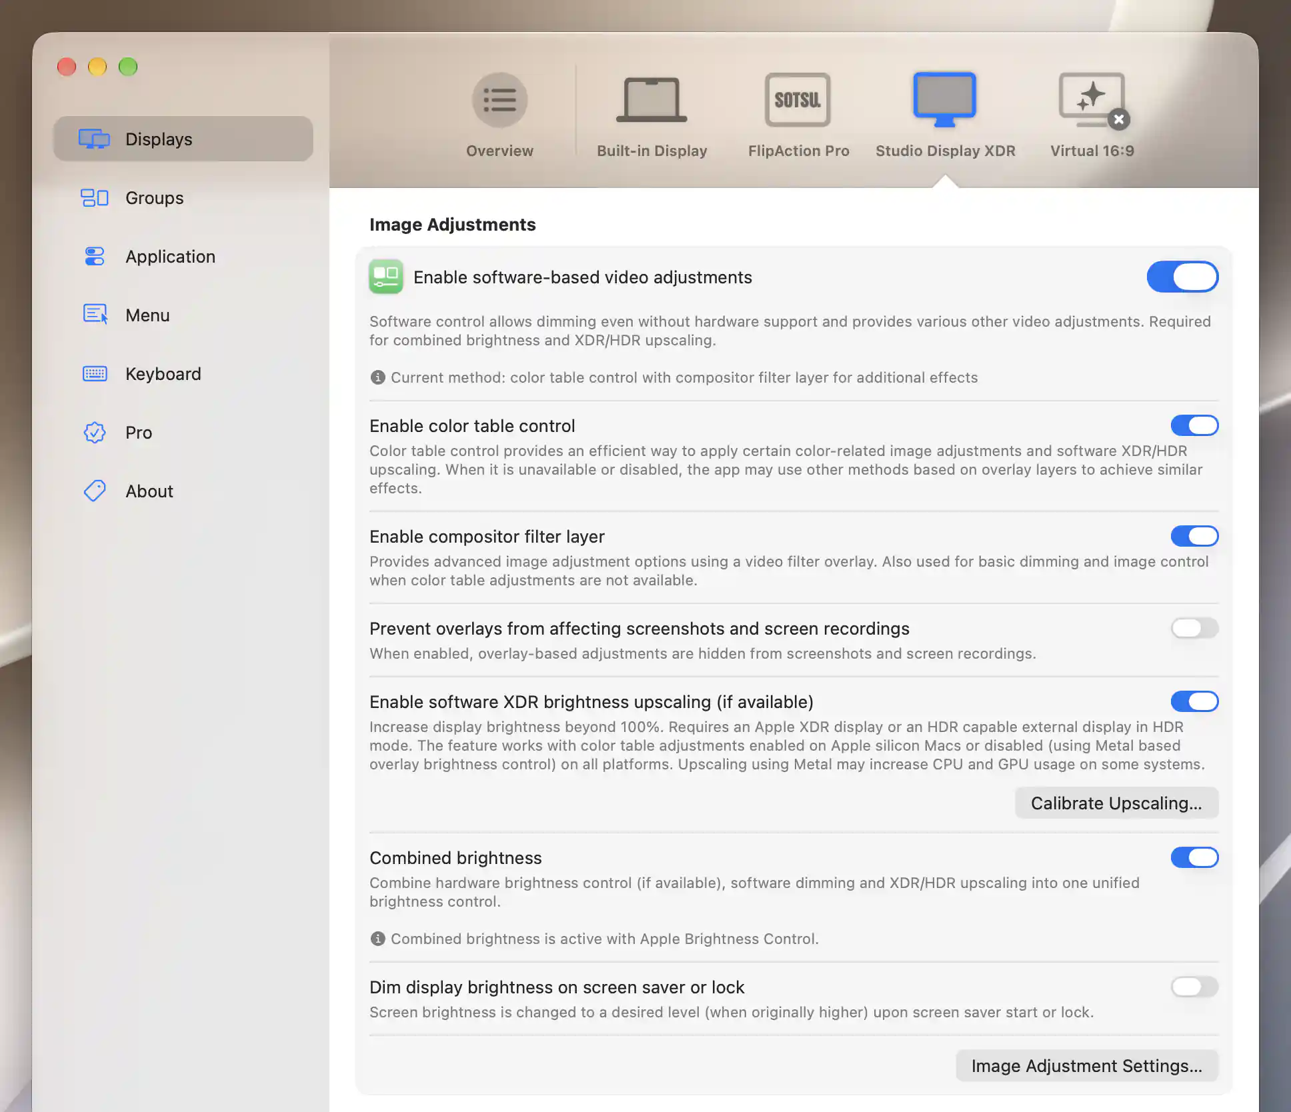The image size is (1291, 1112).
Task: Click the Image Adjustments heading
Action: tap(452, 225)
